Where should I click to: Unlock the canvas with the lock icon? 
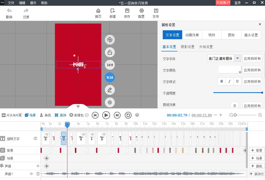pyautogui.click(x=110, y=52)
